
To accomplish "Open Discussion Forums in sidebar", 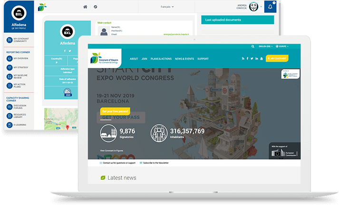I will coord(20,107).
